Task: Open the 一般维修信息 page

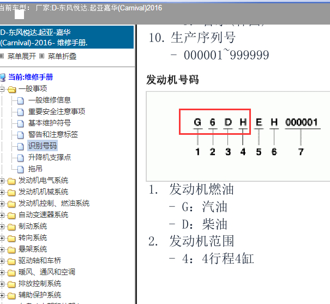Action: point(50,100)
